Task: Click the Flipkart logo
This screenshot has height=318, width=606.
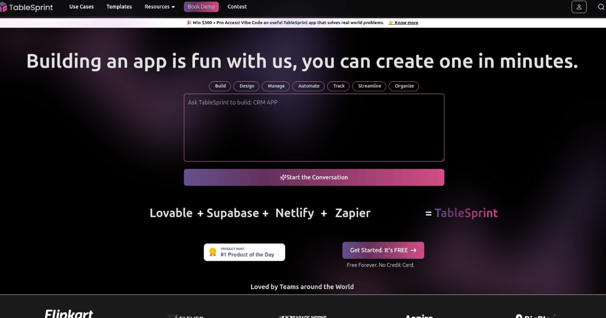Action: 68,313
